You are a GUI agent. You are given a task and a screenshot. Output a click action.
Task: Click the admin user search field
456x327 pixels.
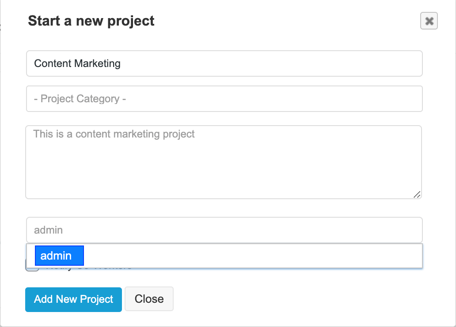[x=224, y=230]
